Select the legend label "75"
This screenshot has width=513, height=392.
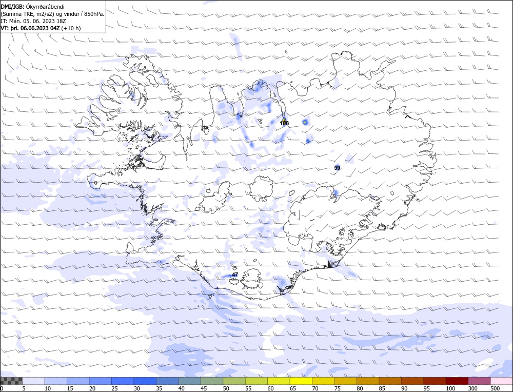click(x=337, y=388)
